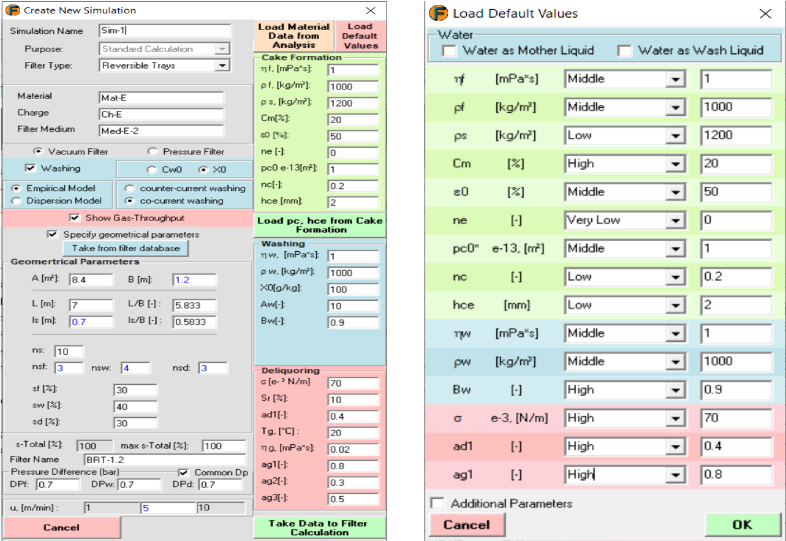The height and width of the screenshot is (541, 786).
Task: Click the app icon in Create New Simulation title bar
Action: [13, 10]
